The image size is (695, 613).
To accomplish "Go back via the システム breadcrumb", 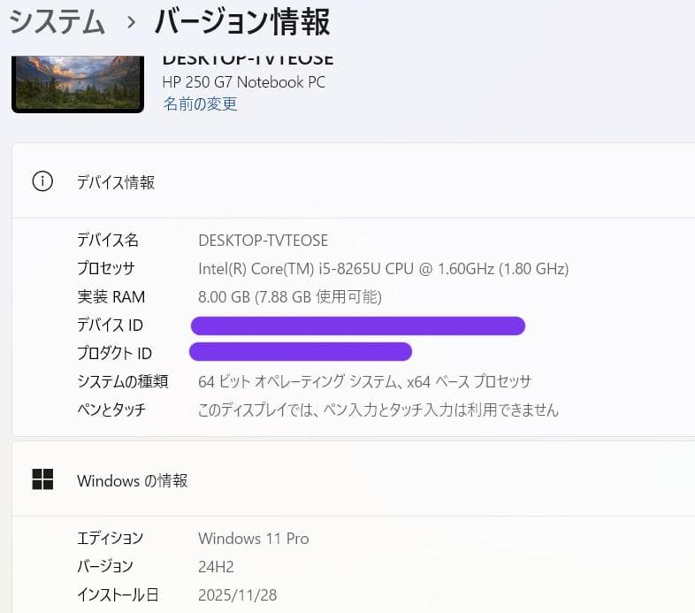I will [x=57, y=22].
